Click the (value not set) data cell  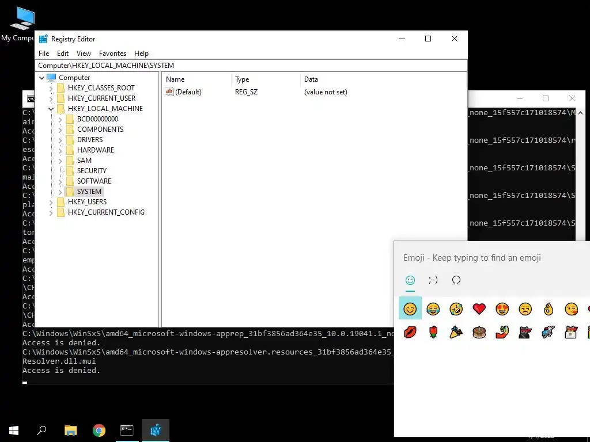pyautogui.click(x=326, y=92)
